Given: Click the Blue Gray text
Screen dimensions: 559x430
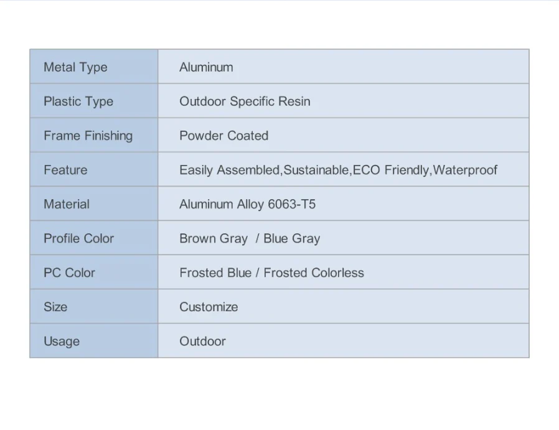Looking at the screenshot, I should [x=291, y=238].
